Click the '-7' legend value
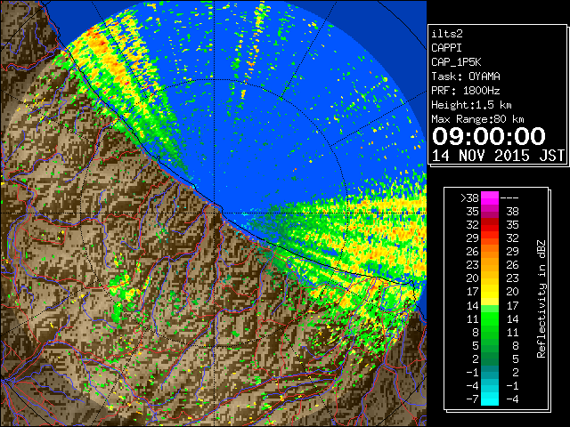Image resolution: width=570 pixels, height=427 pixels. (x=472, y=399)
